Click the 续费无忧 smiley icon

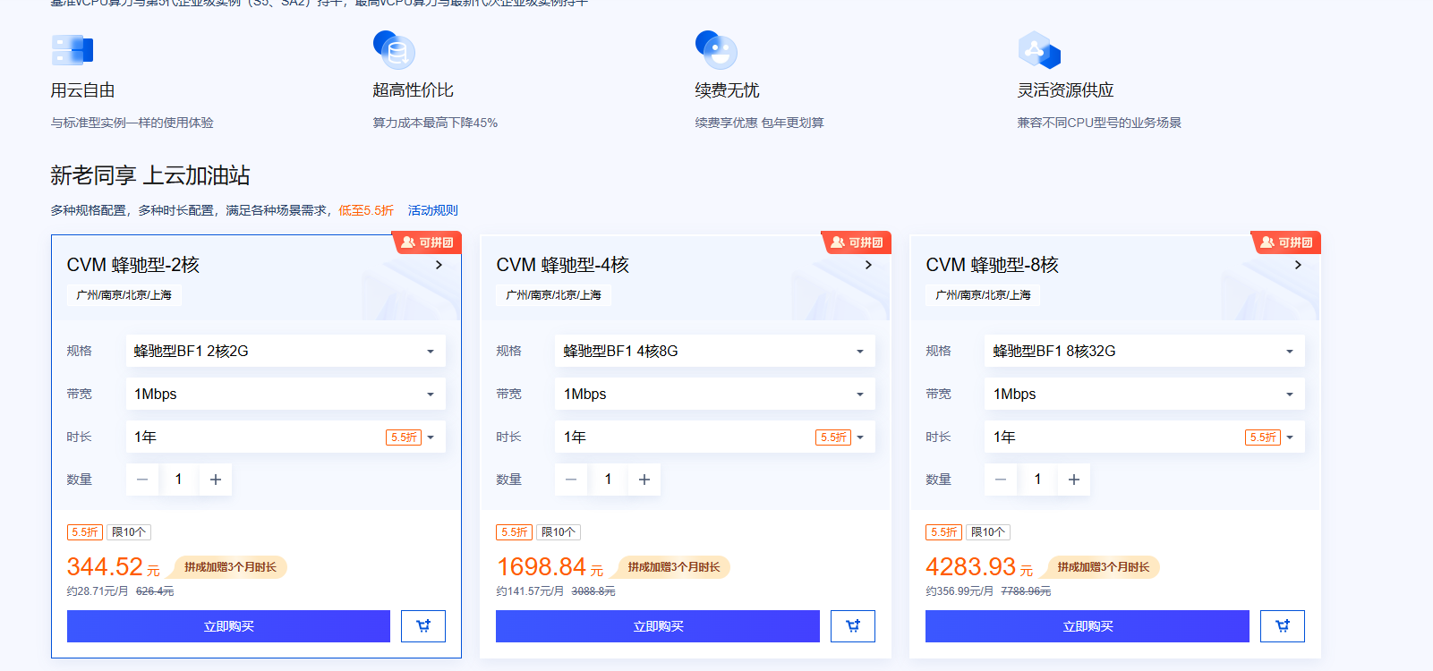click(x=716, y=50)
